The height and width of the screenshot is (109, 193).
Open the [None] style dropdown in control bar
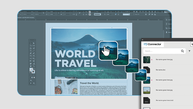coord(127,15)
